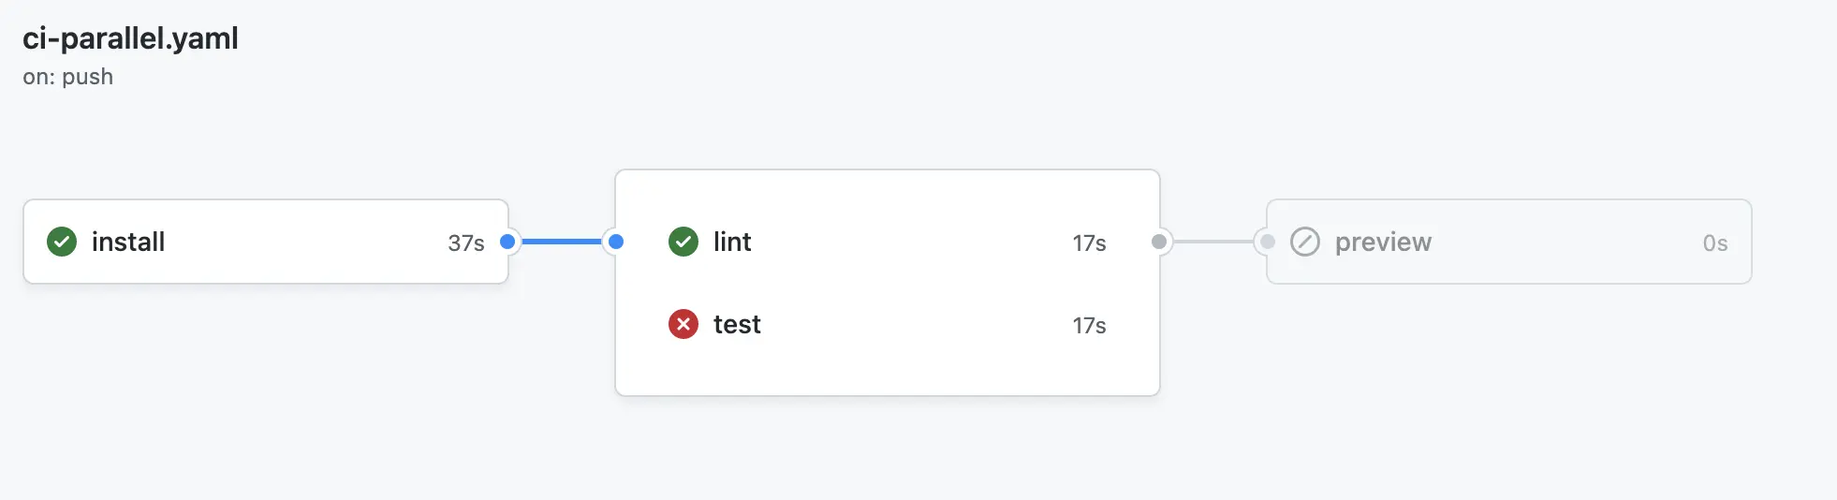The height and width of the screenshot is (500, 1837).
Task: Click the green success checkmark on install
Action: pos(62,242)
